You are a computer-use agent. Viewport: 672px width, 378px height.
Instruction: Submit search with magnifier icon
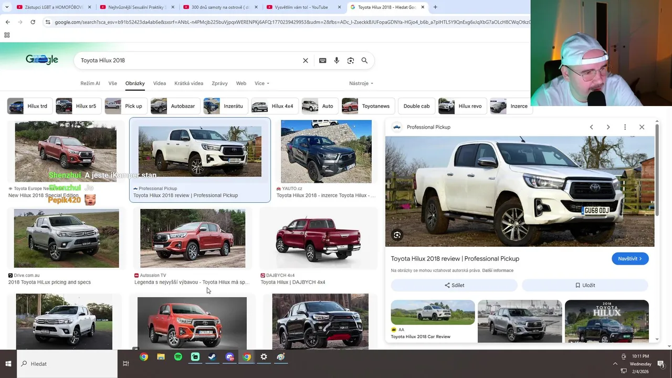[x=364, y=60]
